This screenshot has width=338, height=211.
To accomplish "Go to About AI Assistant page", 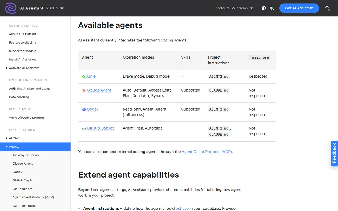I will coord(22,34).
